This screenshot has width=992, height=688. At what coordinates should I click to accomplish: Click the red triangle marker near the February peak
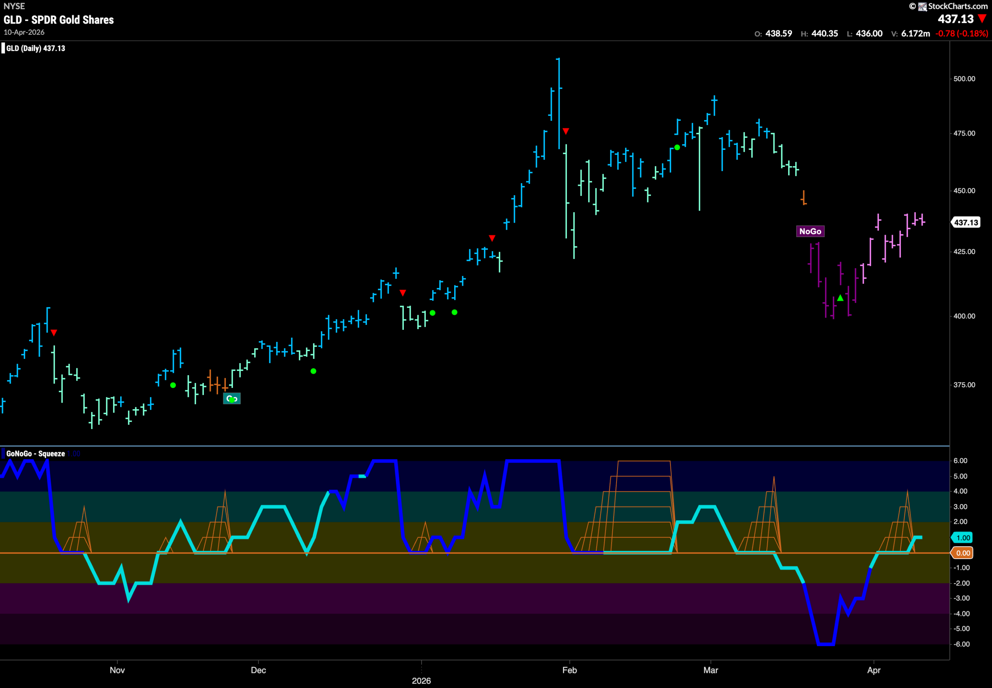566,131
